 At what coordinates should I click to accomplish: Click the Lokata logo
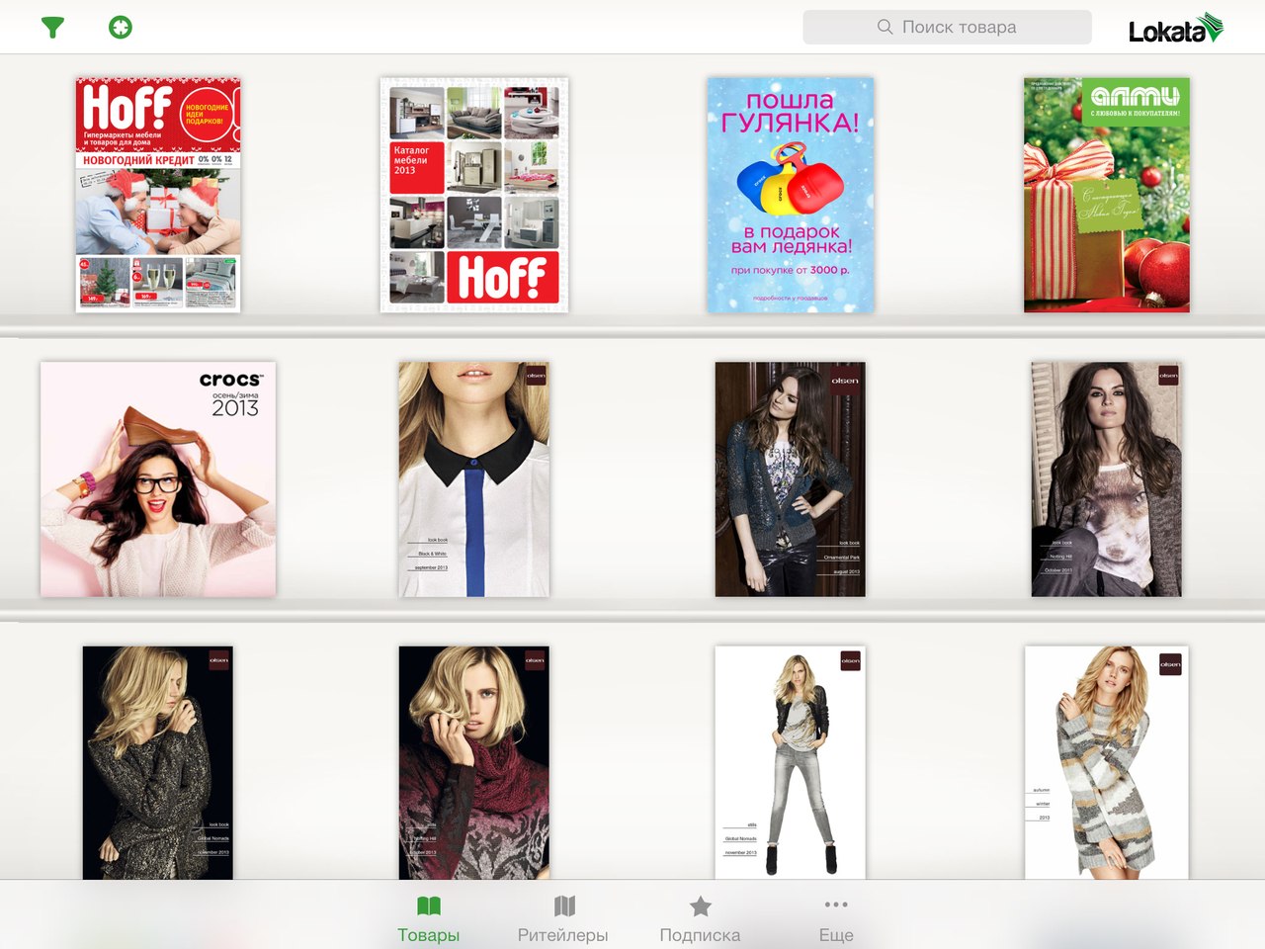pos(1176,30)
